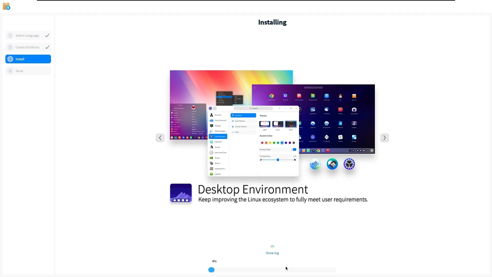492x277 pixels.
Task: Click the double-chevron icon above Show log
Action: click(272, 246)
